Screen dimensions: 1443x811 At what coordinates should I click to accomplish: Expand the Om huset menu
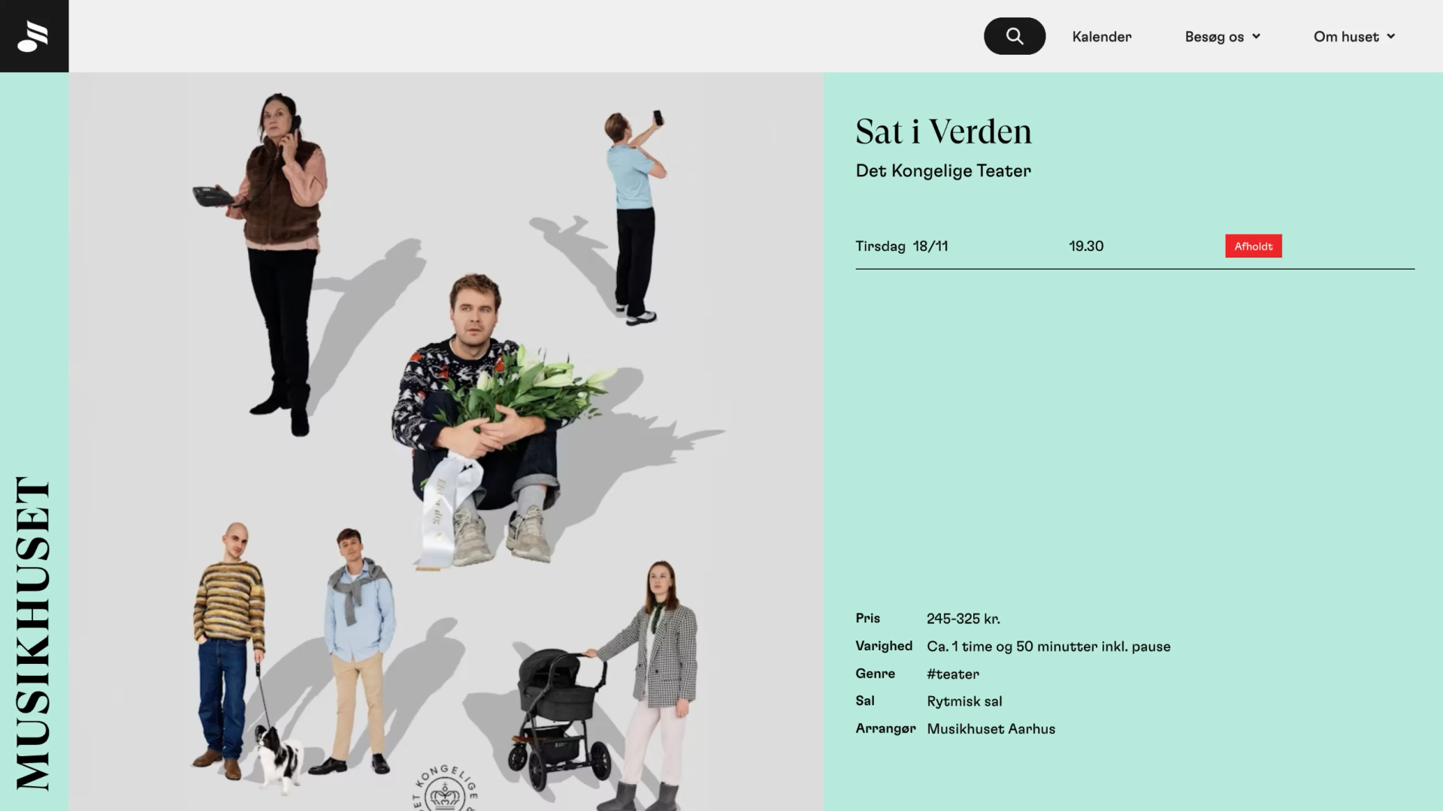pos(1354,37)
